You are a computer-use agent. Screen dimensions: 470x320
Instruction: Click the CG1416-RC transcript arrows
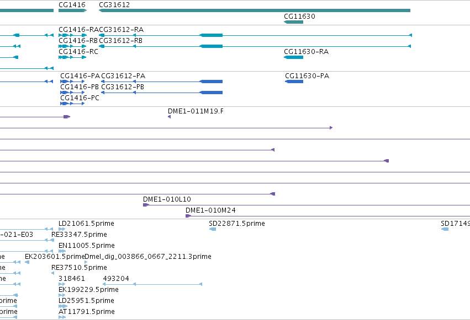(x=72, y=57)
